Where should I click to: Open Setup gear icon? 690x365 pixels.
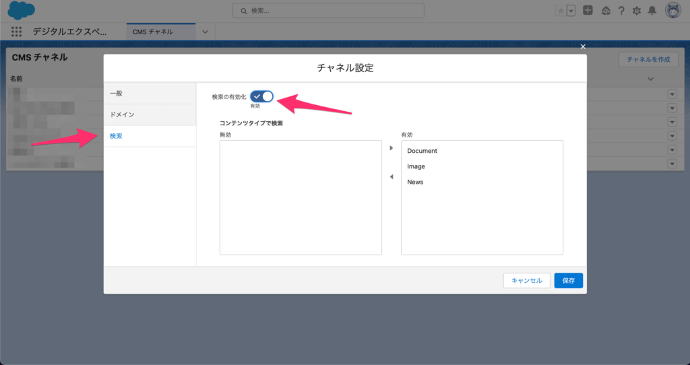[636, 11]
